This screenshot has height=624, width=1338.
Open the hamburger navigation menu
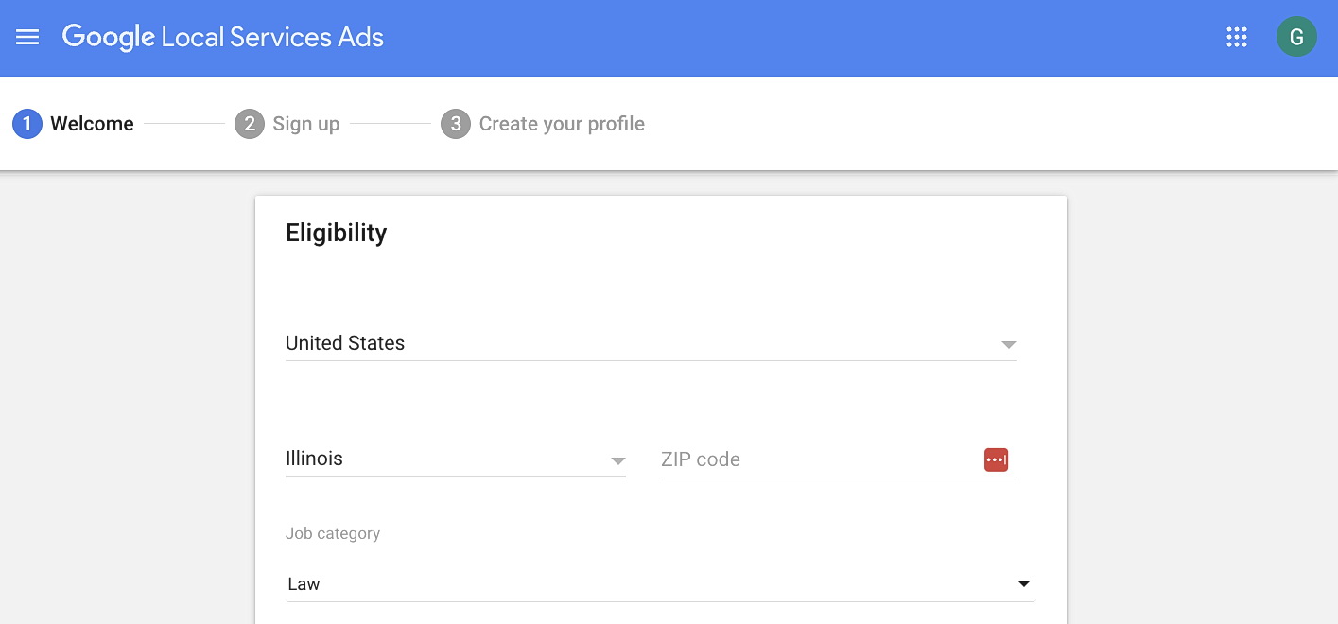[x=27, y=37]
